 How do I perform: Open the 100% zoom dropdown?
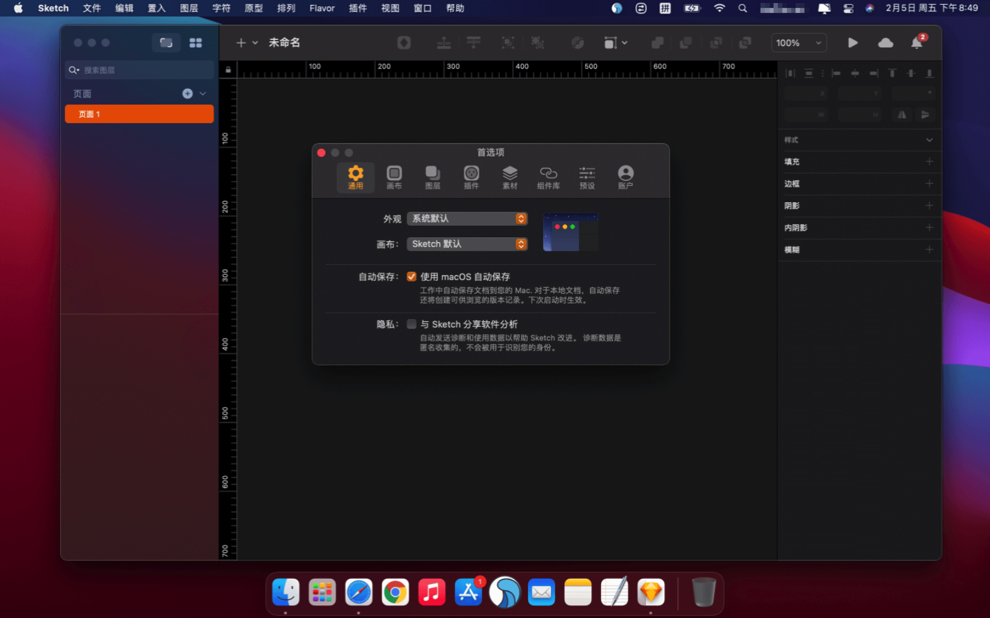(798, 43)
